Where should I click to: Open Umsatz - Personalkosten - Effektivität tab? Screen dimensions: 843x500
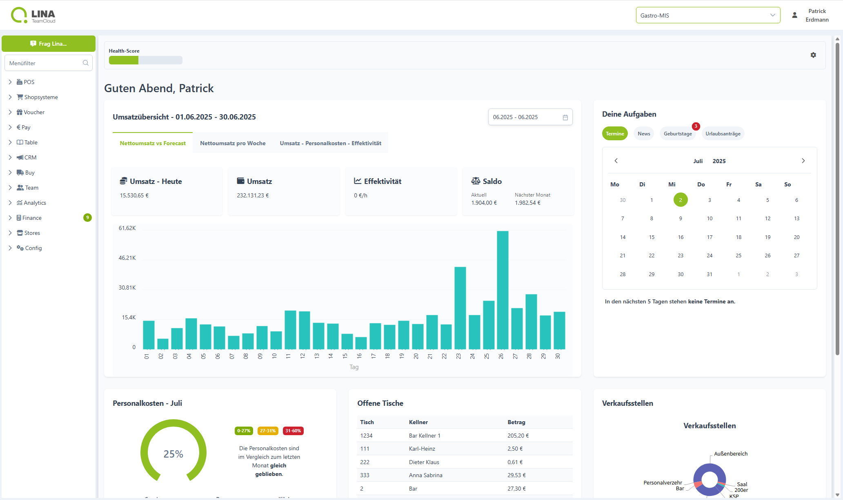(x=330, y=143)
